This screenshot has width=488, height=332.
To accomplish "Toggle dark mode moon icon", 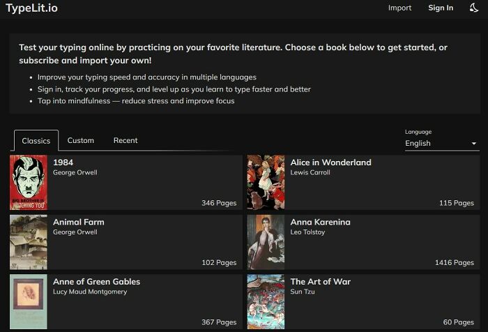I will [473, 8].
